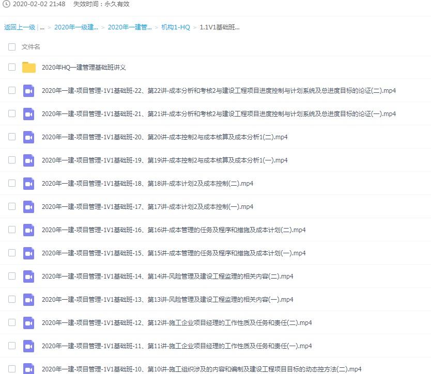The image size is (431, 374).
Task: Click the video icon for lecture 第18讲
Action: (29, 184)
